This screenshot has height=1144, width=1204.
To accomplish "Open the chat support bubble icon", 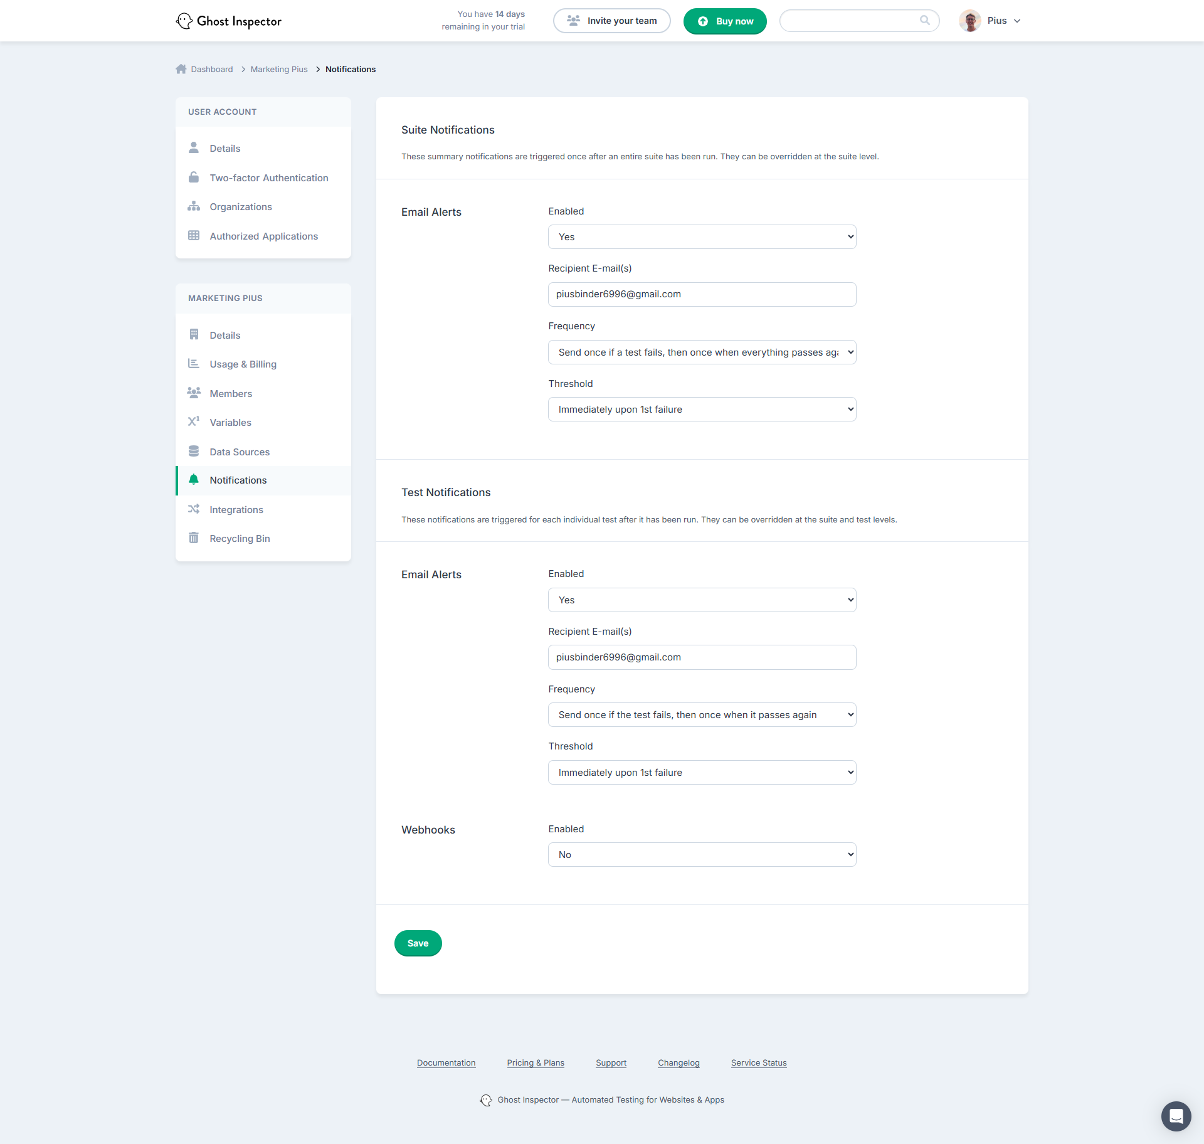I will [1176, 1116].
